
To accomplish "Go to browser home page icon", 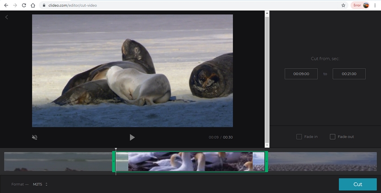I will tap(33, 5).
